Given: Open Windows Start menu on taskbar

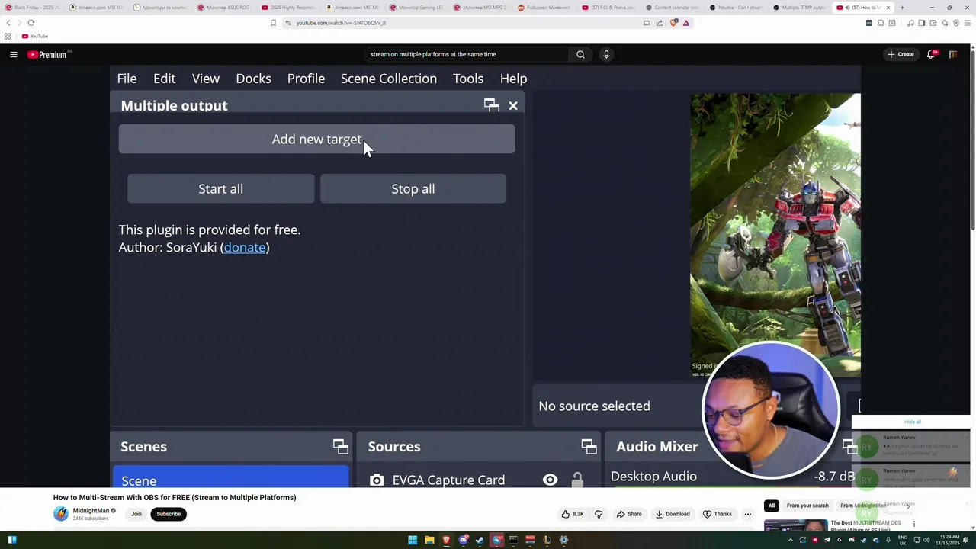Looking at the screenshot, I should tap(413, 540).
